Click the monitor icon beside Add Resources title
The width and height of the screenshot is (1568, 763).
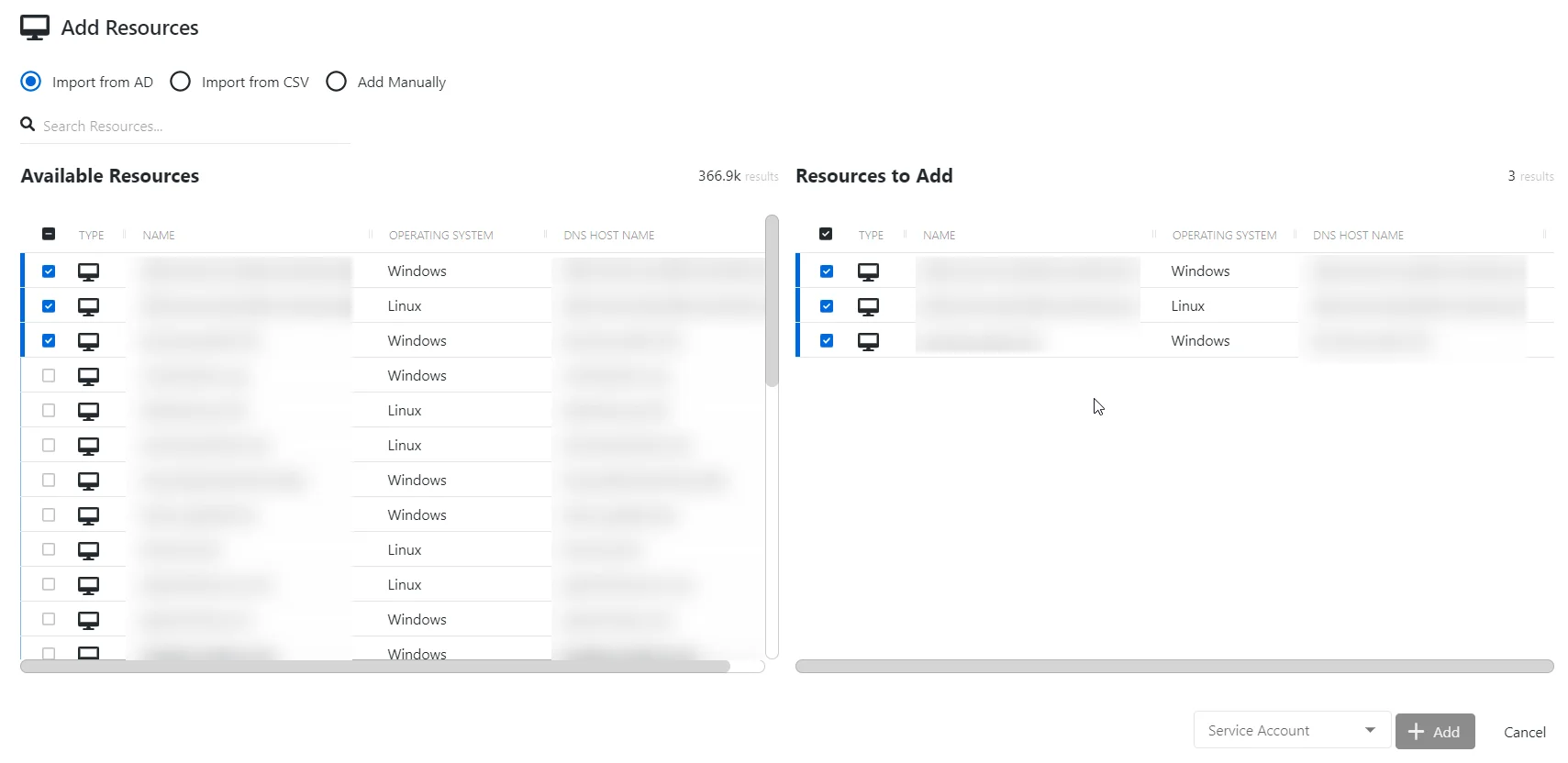(x=35, y=28)
